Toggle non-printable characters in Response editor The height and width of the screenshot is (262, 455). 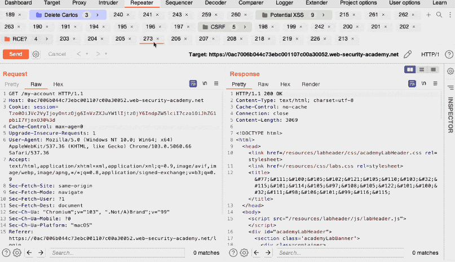(x=423, y=83)
